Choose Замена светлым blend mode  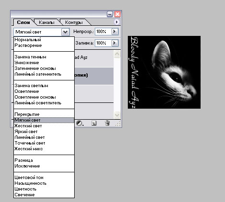click(x=44, y=86)
